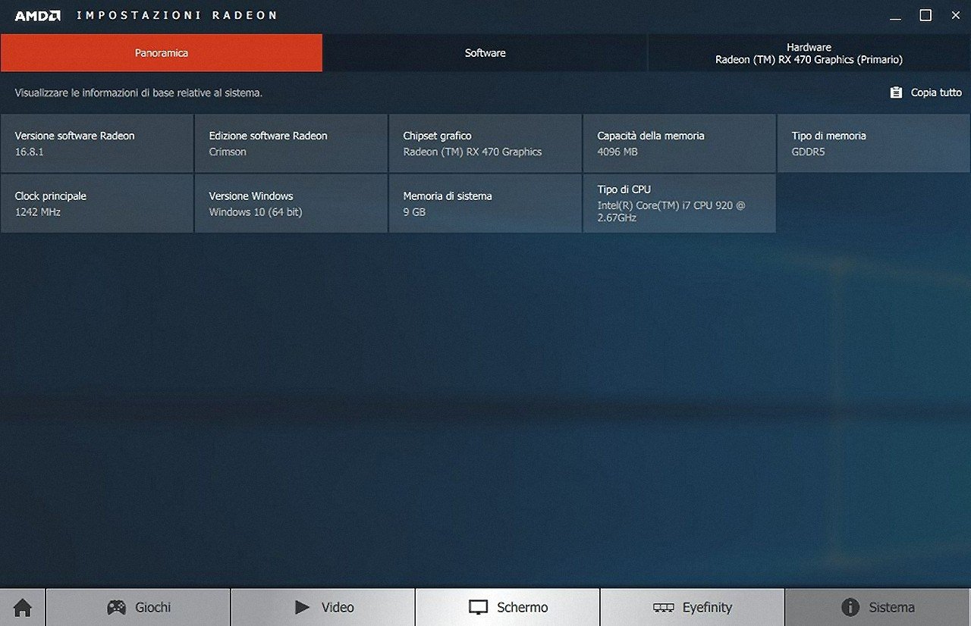971x626 pixels.
Task: Click the 4096 MB value
Action: coord(617,152)
